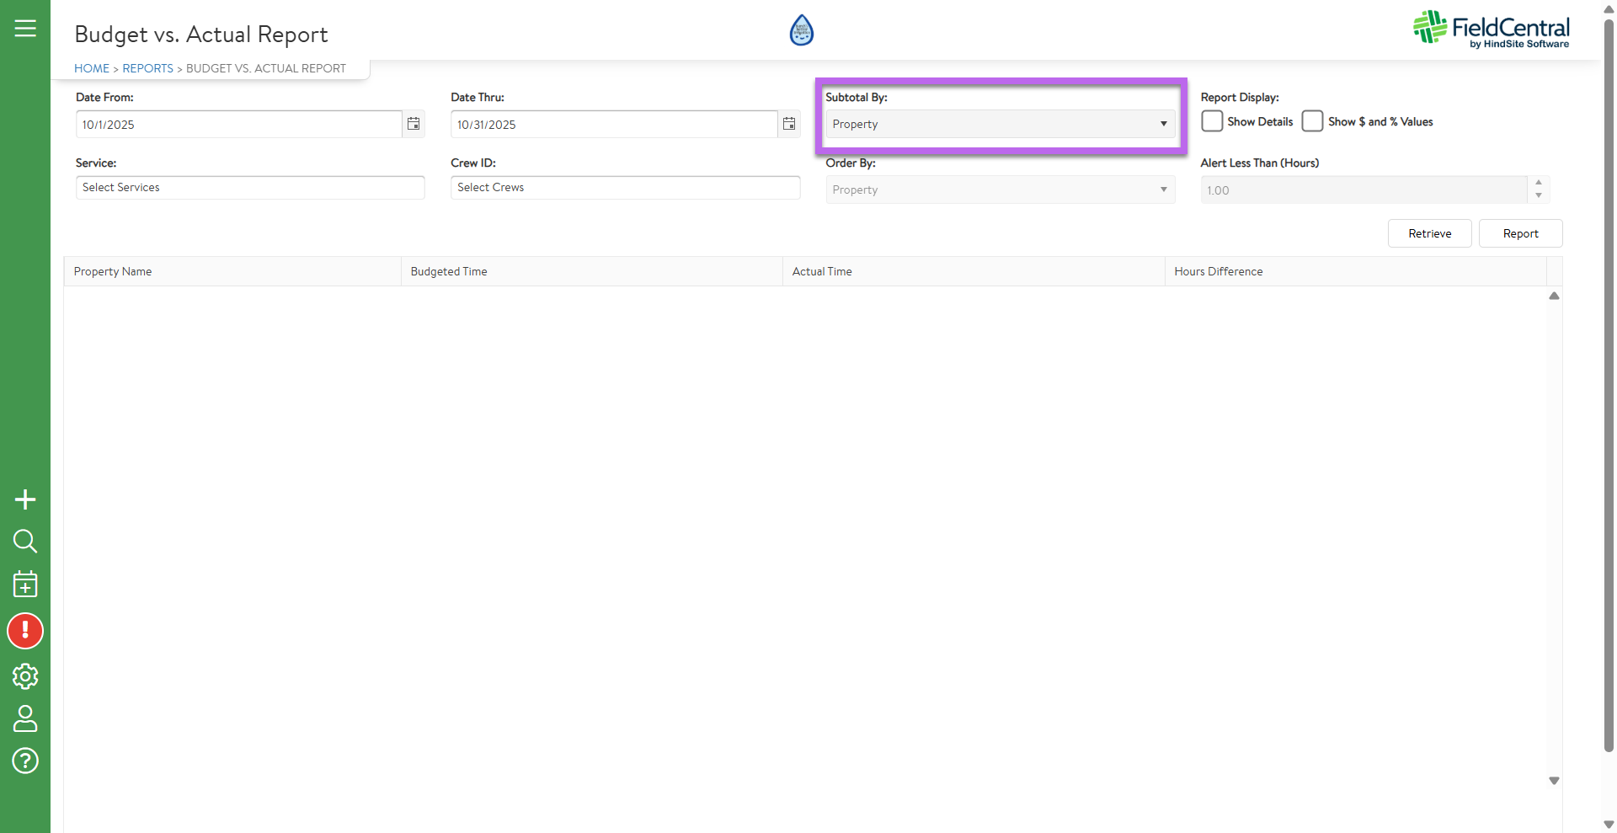Open the settings gear in sidebar
The image size is (1617, 833).
click(25, 675)
